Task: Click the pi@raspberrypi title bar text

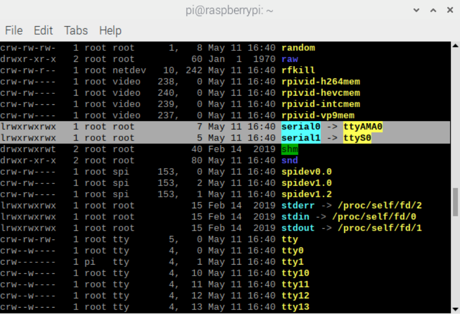Action: click(229, 10)
